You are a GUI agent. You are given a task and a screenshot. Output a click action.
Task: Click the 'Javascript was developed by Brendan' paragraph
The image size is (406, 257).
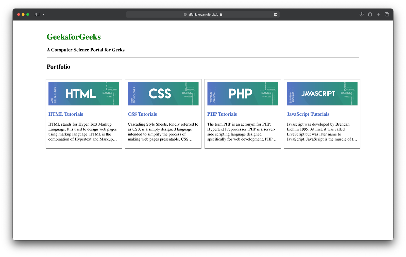[322, 132]
